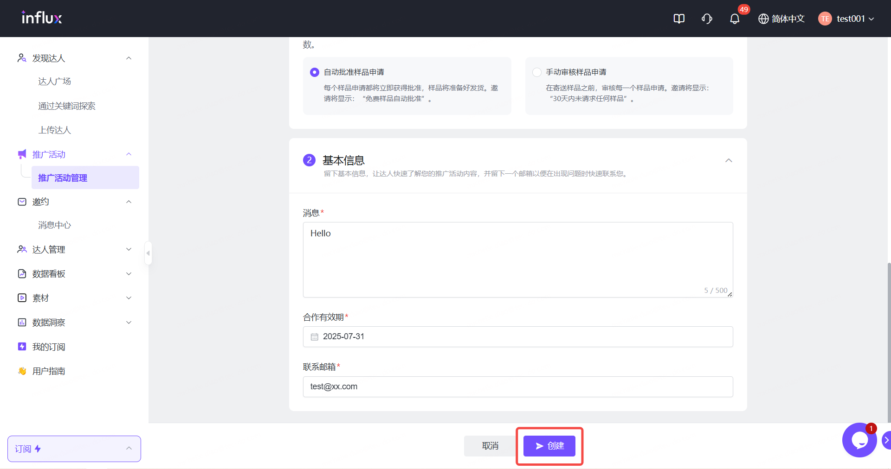Screen dimensions: 891x469
Task: Open the live chat bubble widget
Action: tap(859, 440)
